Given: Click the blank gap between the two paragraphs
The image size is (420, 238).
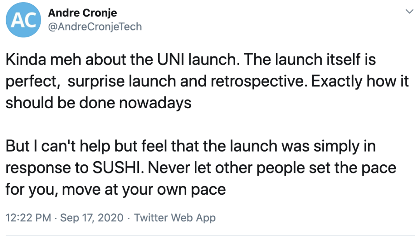Looking at the screenshot, I should click(x=207, y=125).
